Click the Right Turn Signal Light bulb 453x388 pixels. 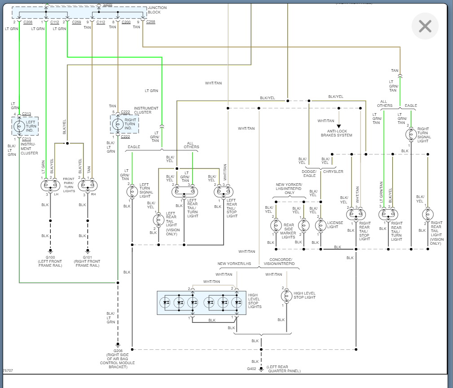pos(411,134)
